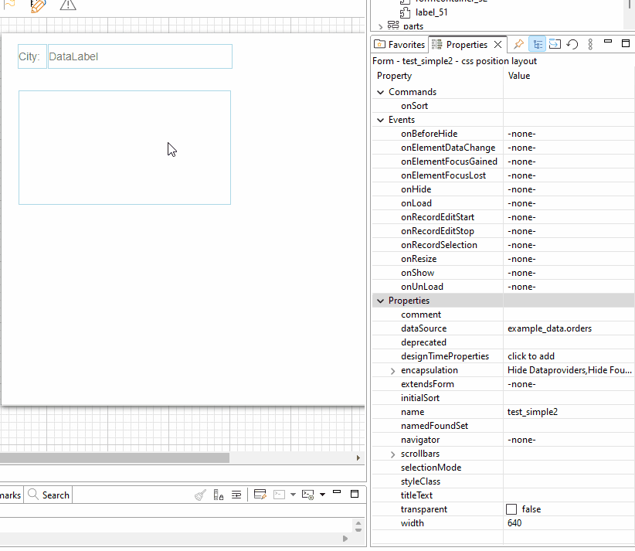Click the form editor horizontal scrollbar
Image resolution: width=635 pixels, height=551 pixels.
pyautogui.click(x=114, y=457)
